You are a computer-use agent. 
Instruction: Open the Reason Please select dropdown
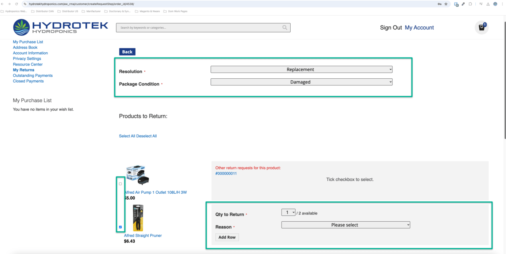click(x=346, y=225)
